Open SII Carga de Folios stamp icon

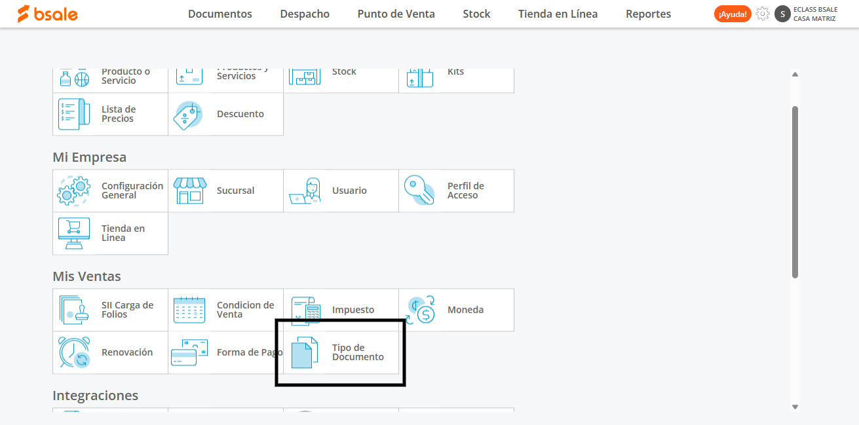(73, 310)
